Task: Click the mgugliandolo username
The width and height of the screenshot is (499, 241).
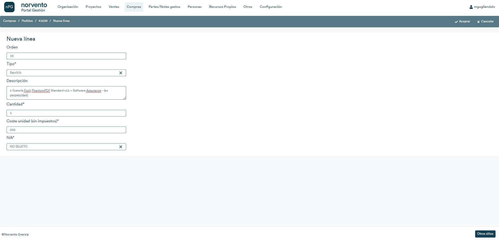Action: point(484,7)
